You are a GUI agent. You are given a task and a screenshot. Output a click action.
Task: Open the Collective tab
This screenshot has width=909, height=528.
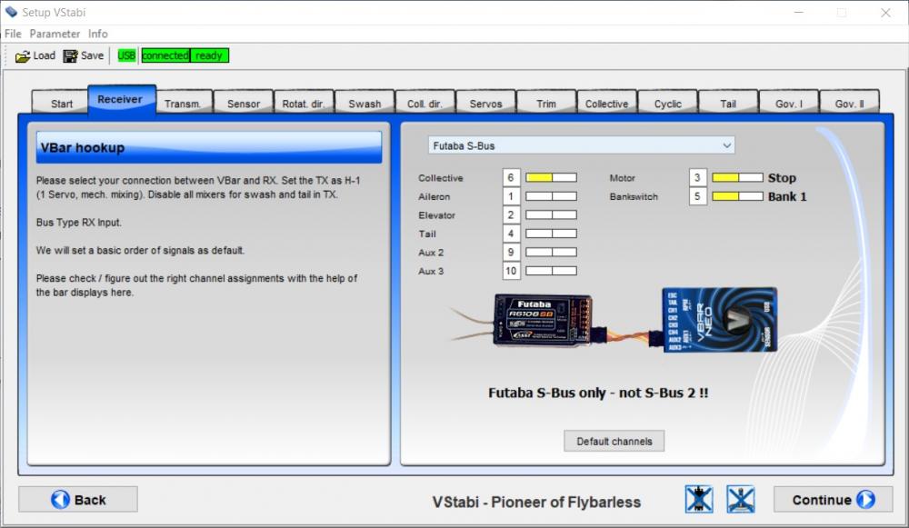(606, 104)
